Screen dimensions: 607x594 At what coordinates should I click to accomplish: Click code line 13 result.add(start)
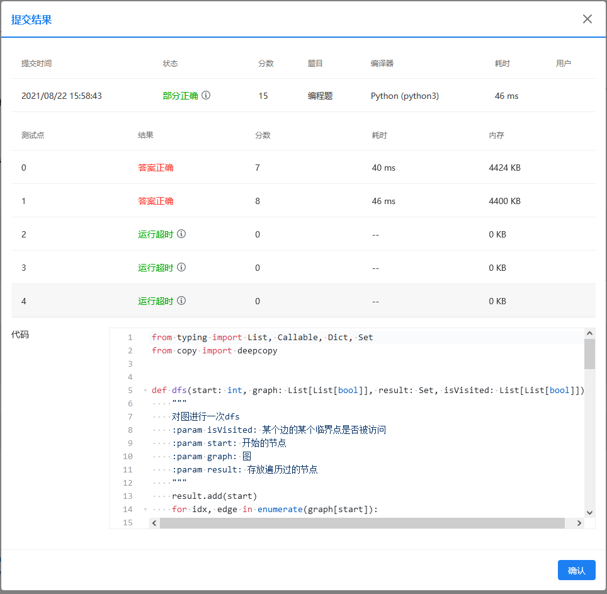click(215, 496)
